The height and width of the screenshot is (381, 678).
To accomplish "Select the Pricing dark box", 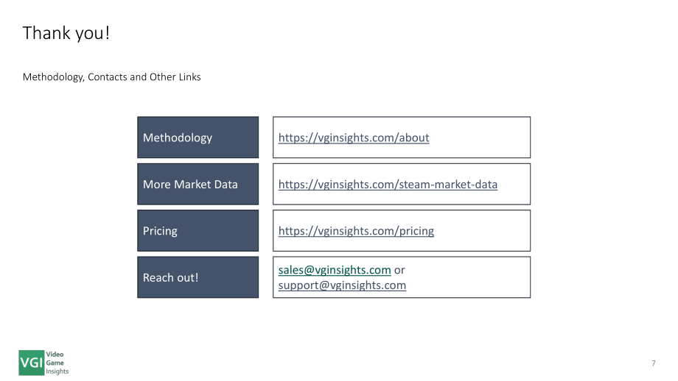I will click(x=198, y=230).
